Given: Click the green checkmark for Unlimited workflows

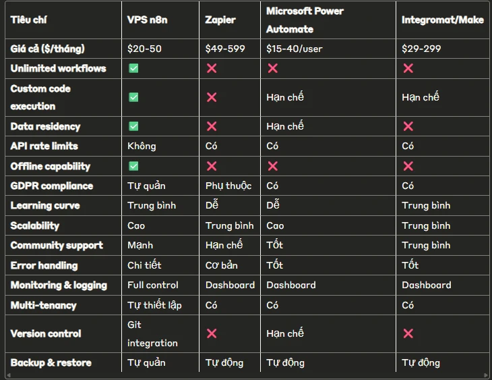Looking at the screenshot, I should [x=133, y=68].
